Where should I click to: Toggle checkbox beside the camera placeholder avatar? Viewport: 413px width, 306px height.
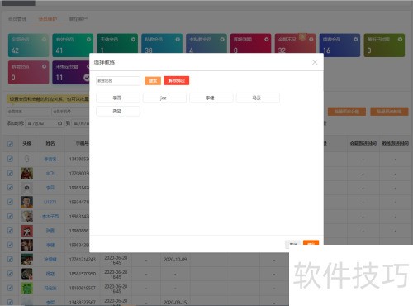pyautogui.click(x=10, y=188)
